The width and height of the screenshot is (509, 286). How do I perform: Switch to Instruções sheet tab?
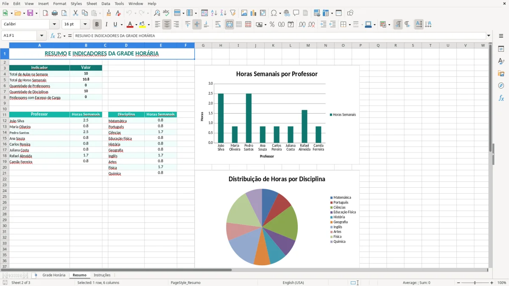click(x=102, y=275)
